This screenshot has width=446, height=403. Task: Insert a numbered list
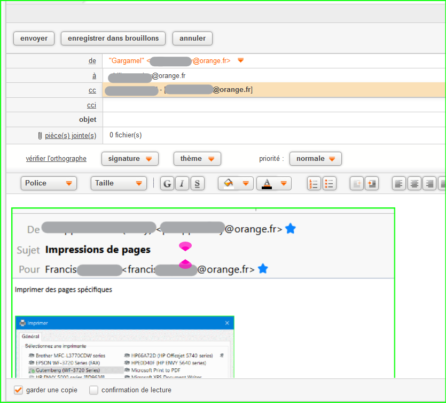pos(314,183)
